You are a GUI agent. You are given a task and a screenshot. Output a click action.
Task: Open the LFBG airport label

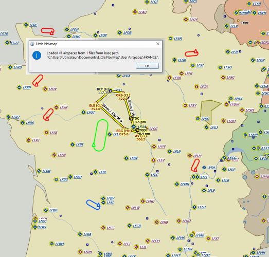[64, 180]
